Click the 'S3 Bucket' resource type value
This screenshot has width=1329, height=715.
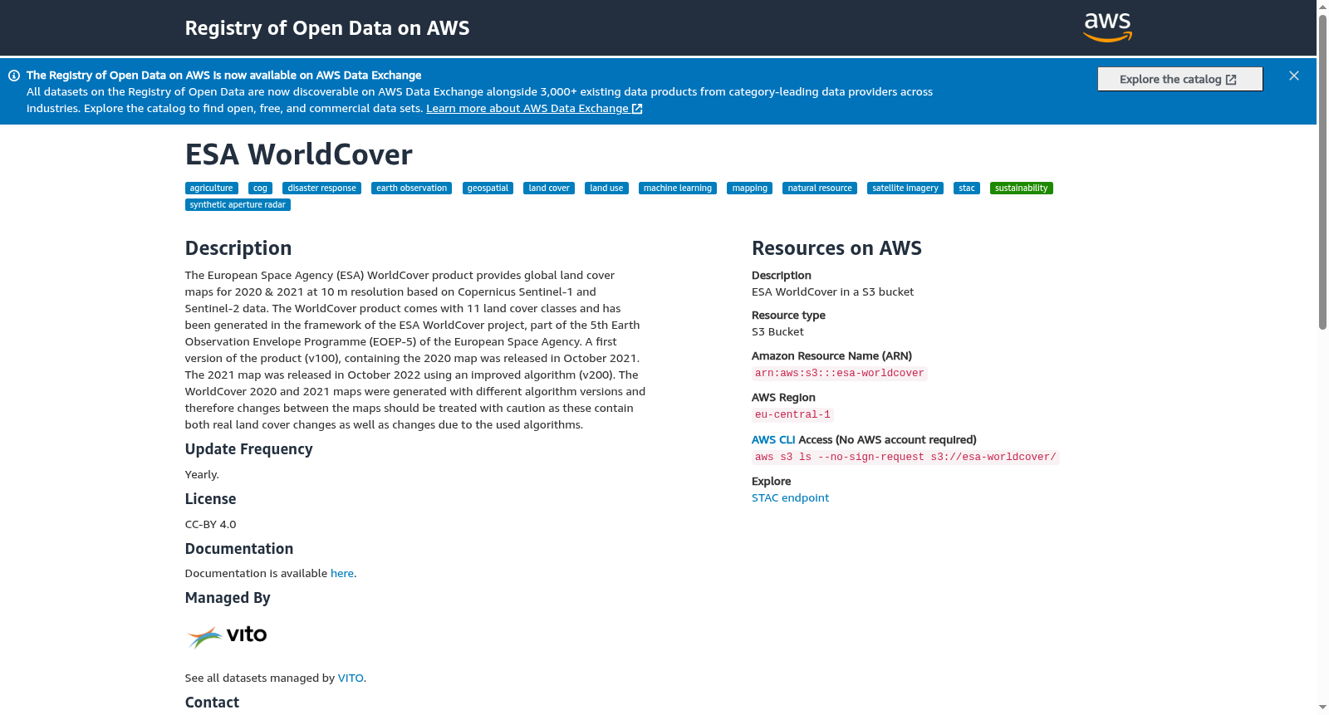click(x=777, y=332)
